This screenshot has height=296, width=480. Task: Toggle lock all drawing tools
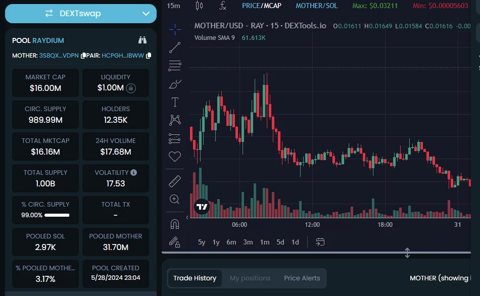pyautogui.click(x=174, y=242)
